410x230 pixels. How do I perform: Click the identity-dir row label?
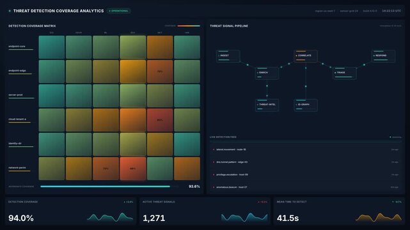(x=15, y=143)
